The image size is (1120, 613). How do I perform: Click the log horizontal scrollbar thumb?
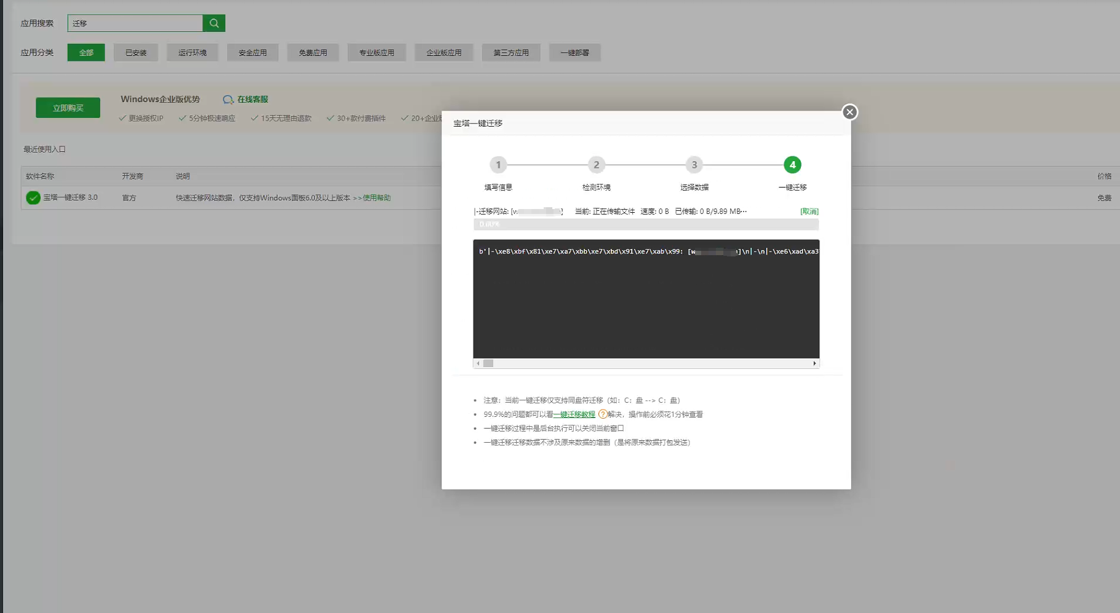[x=488, y=363]
